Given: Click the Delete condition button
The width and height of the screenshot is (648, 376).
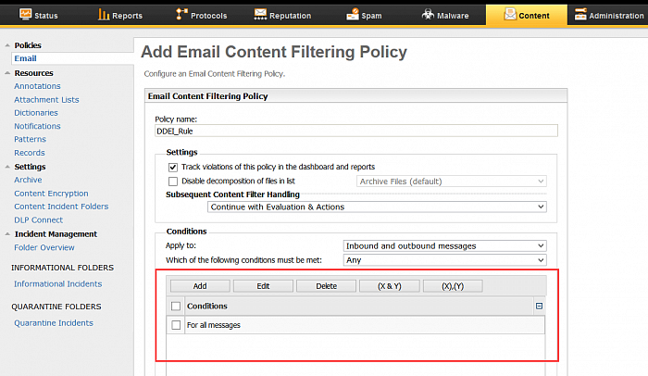Looking at the screenshot, I should click(x=327, y=286).
